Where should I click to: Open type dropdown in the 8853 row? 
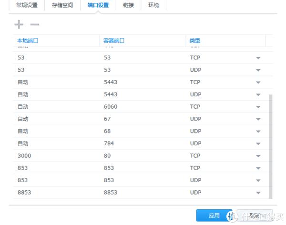point(258,193)
